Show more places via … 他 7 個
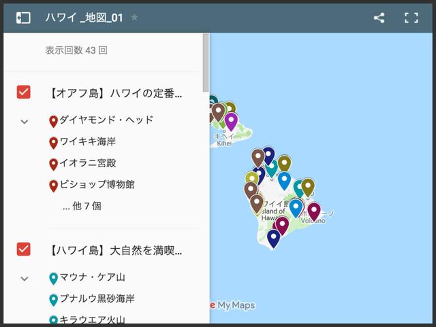Screen dimensions: 436x327 pyautogui.click(x=82, y=206)
